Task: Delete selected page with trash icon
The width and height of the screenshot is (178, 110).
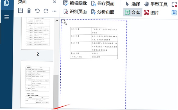Action: [29, 11]
